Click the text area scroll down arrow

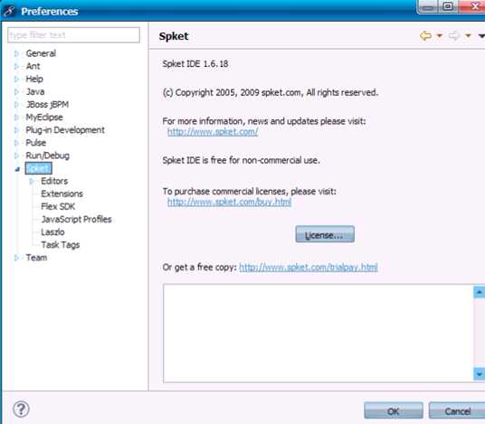[x=480, y=374]
